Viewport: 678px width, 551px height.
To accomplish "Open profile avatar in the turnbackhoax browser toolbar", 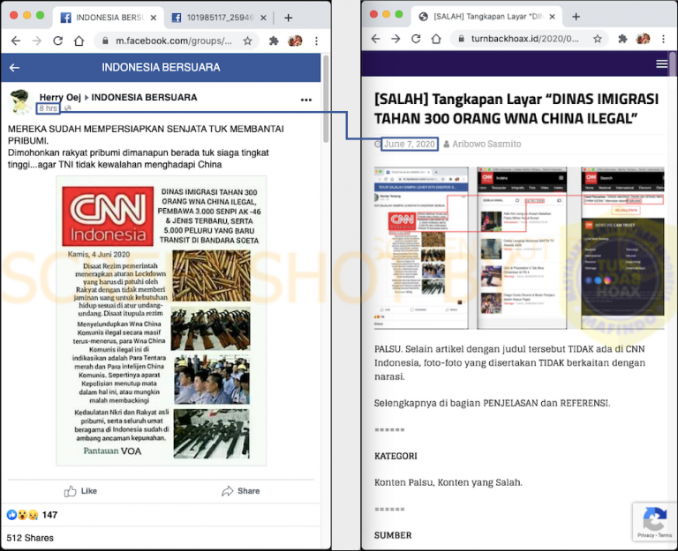I will click(x=643, y=39).
